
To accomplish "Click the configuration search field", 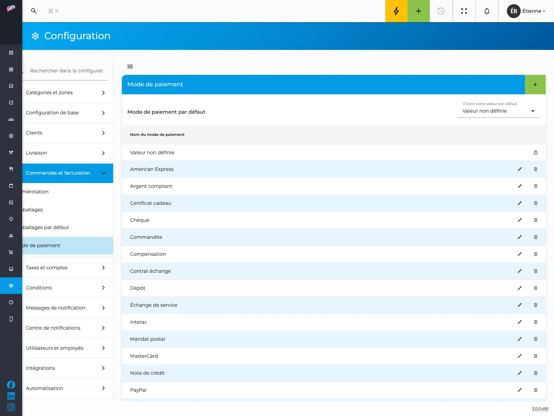I will click(x=66, y=71).
